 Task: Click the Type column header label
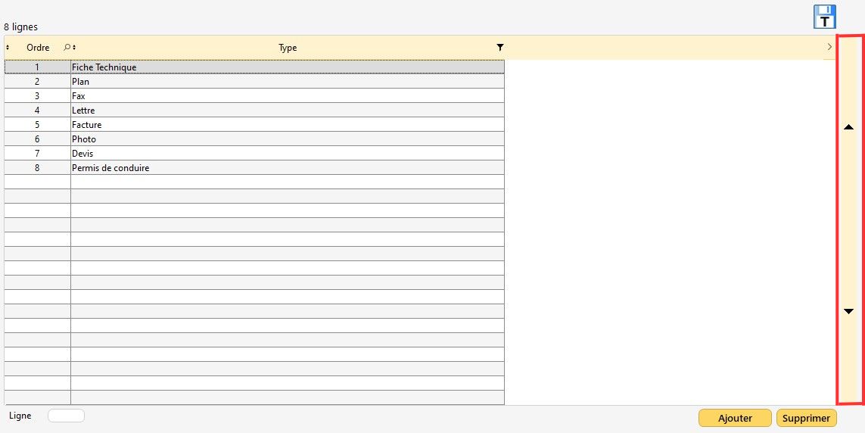click(x=288, y=48)
